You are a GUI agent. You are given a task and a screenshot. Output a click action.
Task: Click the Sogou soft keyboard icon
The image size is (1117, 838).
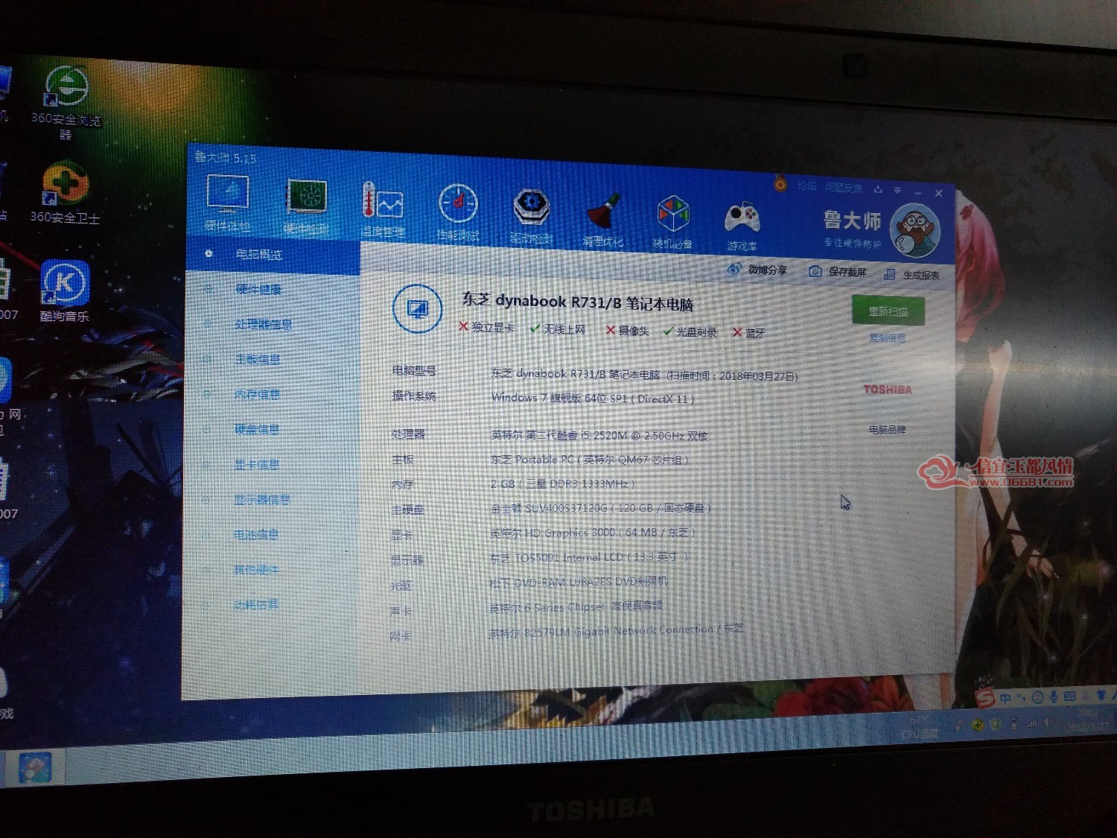click(1070, 696)
